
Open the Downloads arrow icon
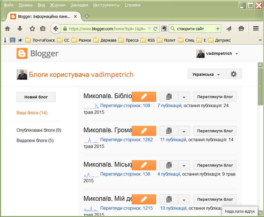point(20,29)
